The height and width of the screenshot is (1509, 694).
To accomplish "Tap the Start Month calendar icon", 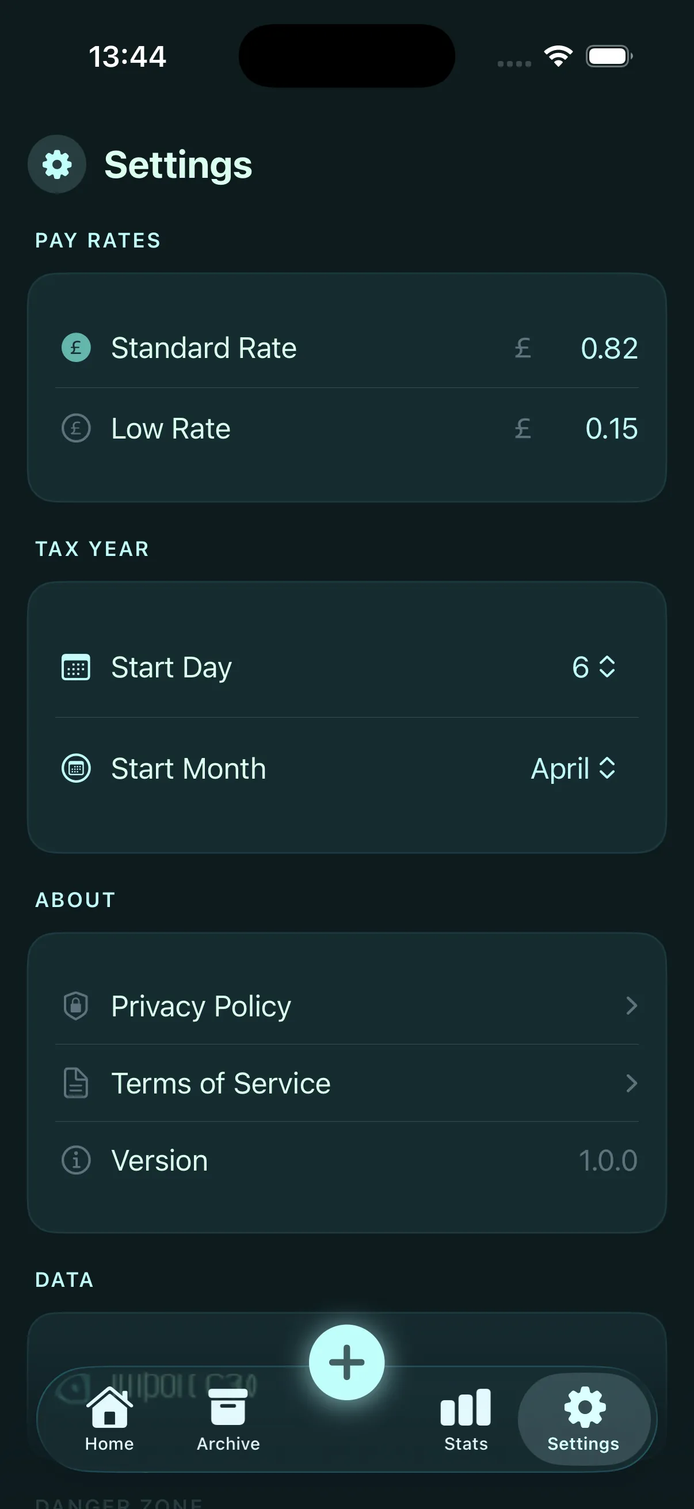I will point(76,768).
